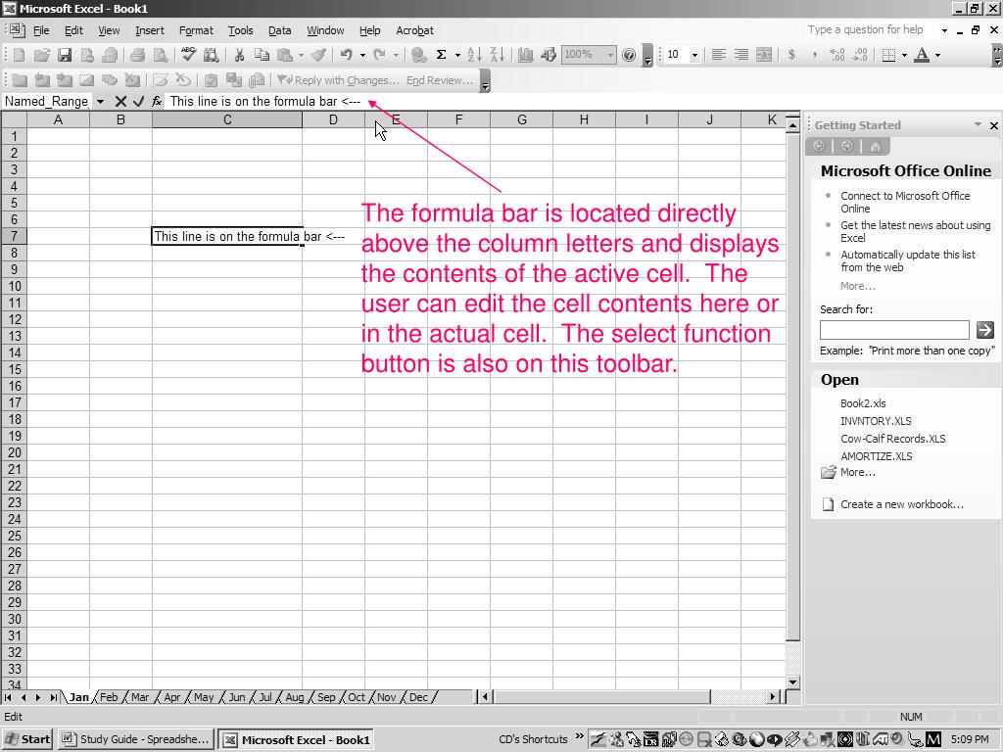Open the Insert menu

click(x=150, y=30)
